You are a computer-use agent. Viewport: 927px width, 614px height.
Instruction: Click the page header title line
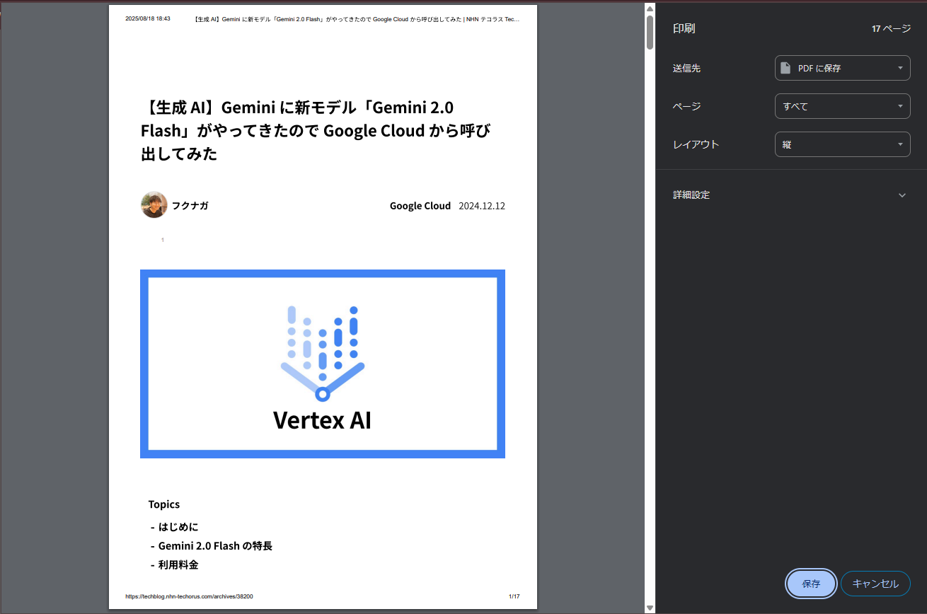pos(357,19)
